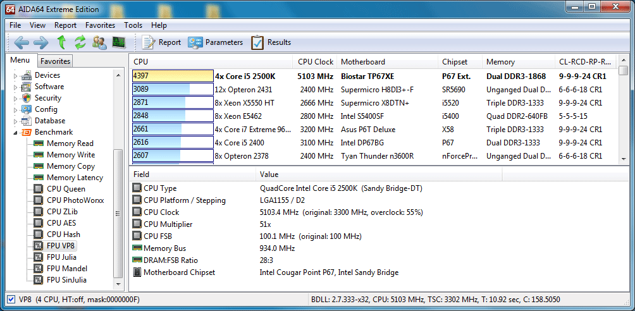This screenshot has width=635, height=311.
Task: Select CPU PhotoWorxx benchmark
Action: 75,200
